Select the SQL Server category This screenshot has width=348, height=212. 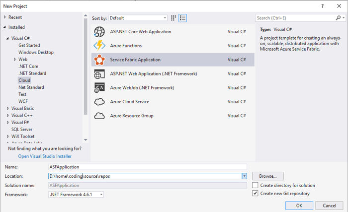pos(22,129)
